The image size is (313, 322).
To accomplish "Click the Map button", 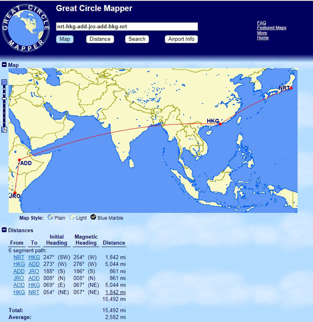I will pos(65,39).
